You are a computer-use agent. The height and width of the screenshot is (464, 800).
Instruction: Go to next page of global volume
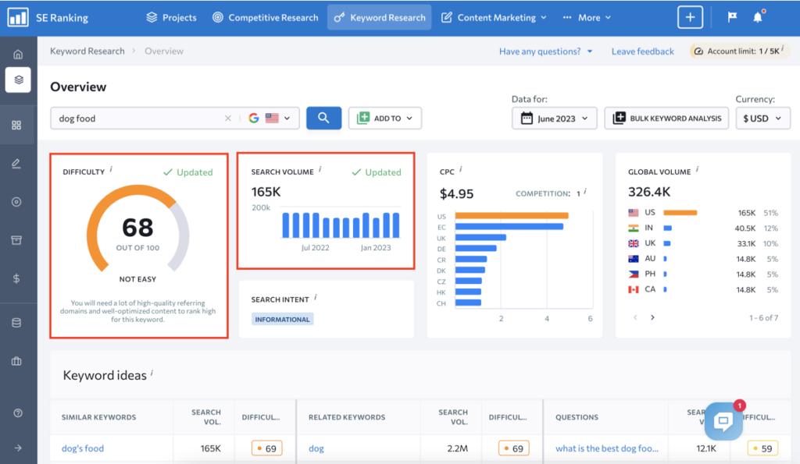point(652,317)
